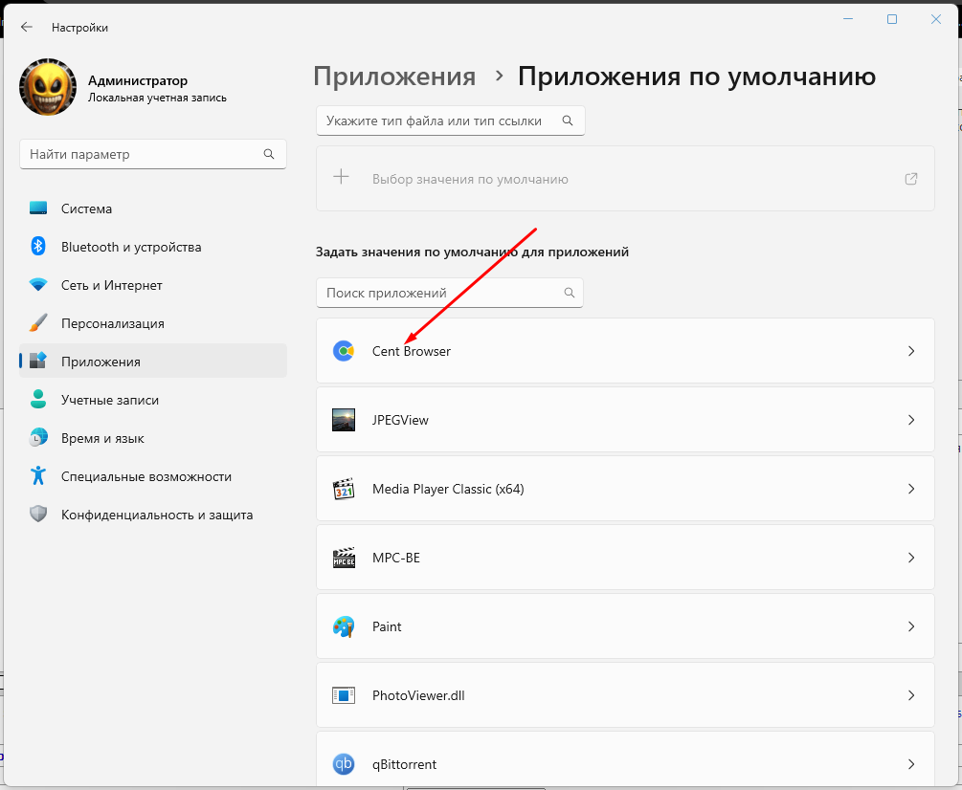The height and width of the screenshot is (790, 962).
Task: Expand Media Player Classic row chevron
Action: (911, 489)
